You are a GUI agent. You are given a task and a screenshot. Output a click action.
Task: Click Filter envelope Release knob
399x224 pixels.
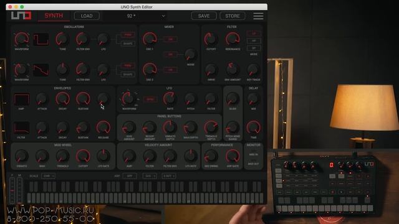103,128
